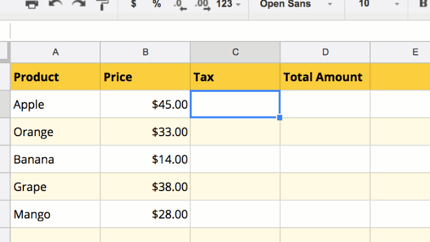This screenshot has width=430, height=242.
Task: Click the Total Amount header cell
Action: point(325,77)
